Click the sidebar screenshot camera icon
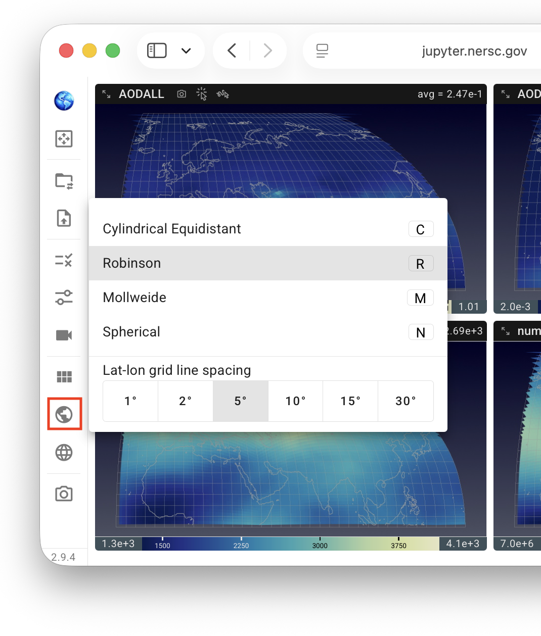The image size is (541, 636). pyautogui.click(x=64, y=494)
